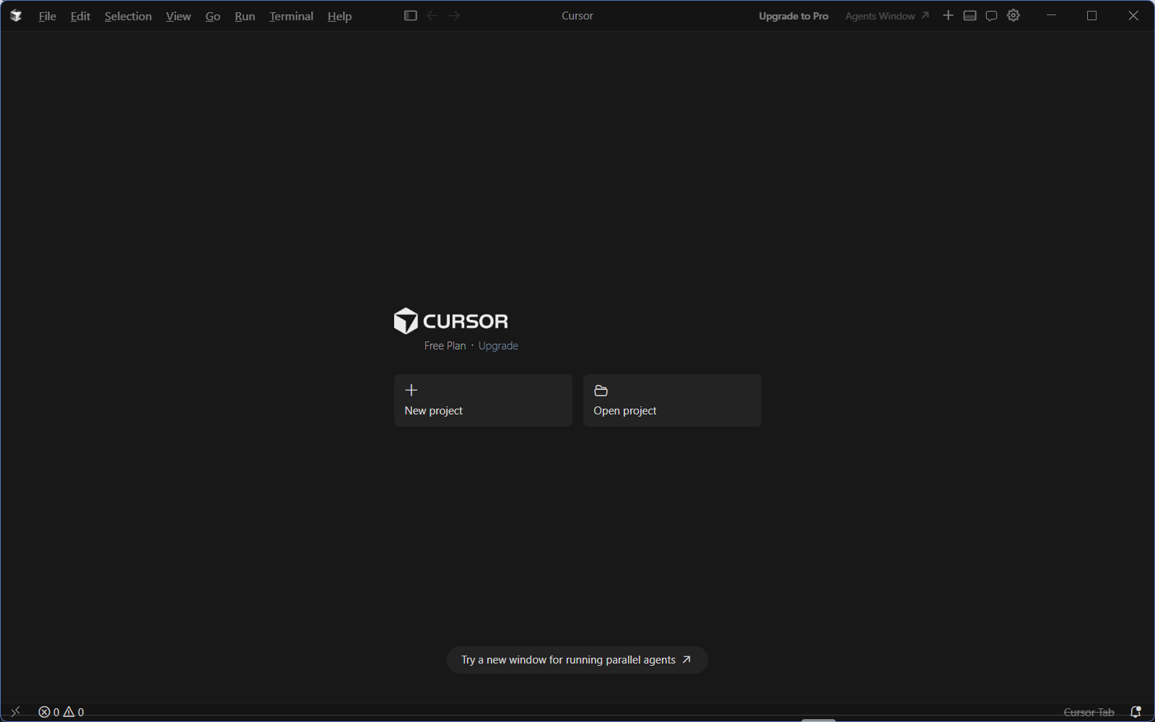Close the Cursor window
1155x722 pixels.
1133,16
